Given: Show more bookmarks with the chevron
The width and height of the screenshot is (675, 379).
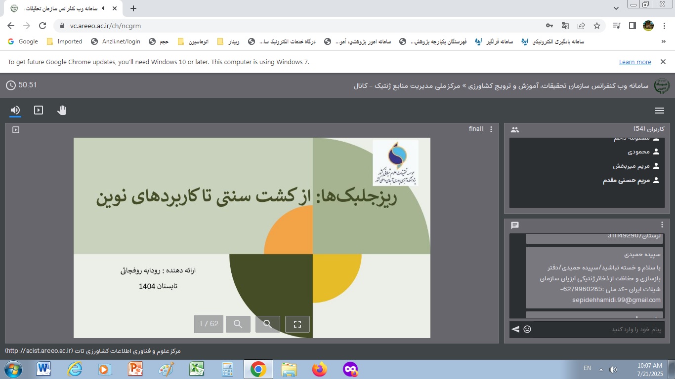Looking at the screenshot, I should coord(664,42).
